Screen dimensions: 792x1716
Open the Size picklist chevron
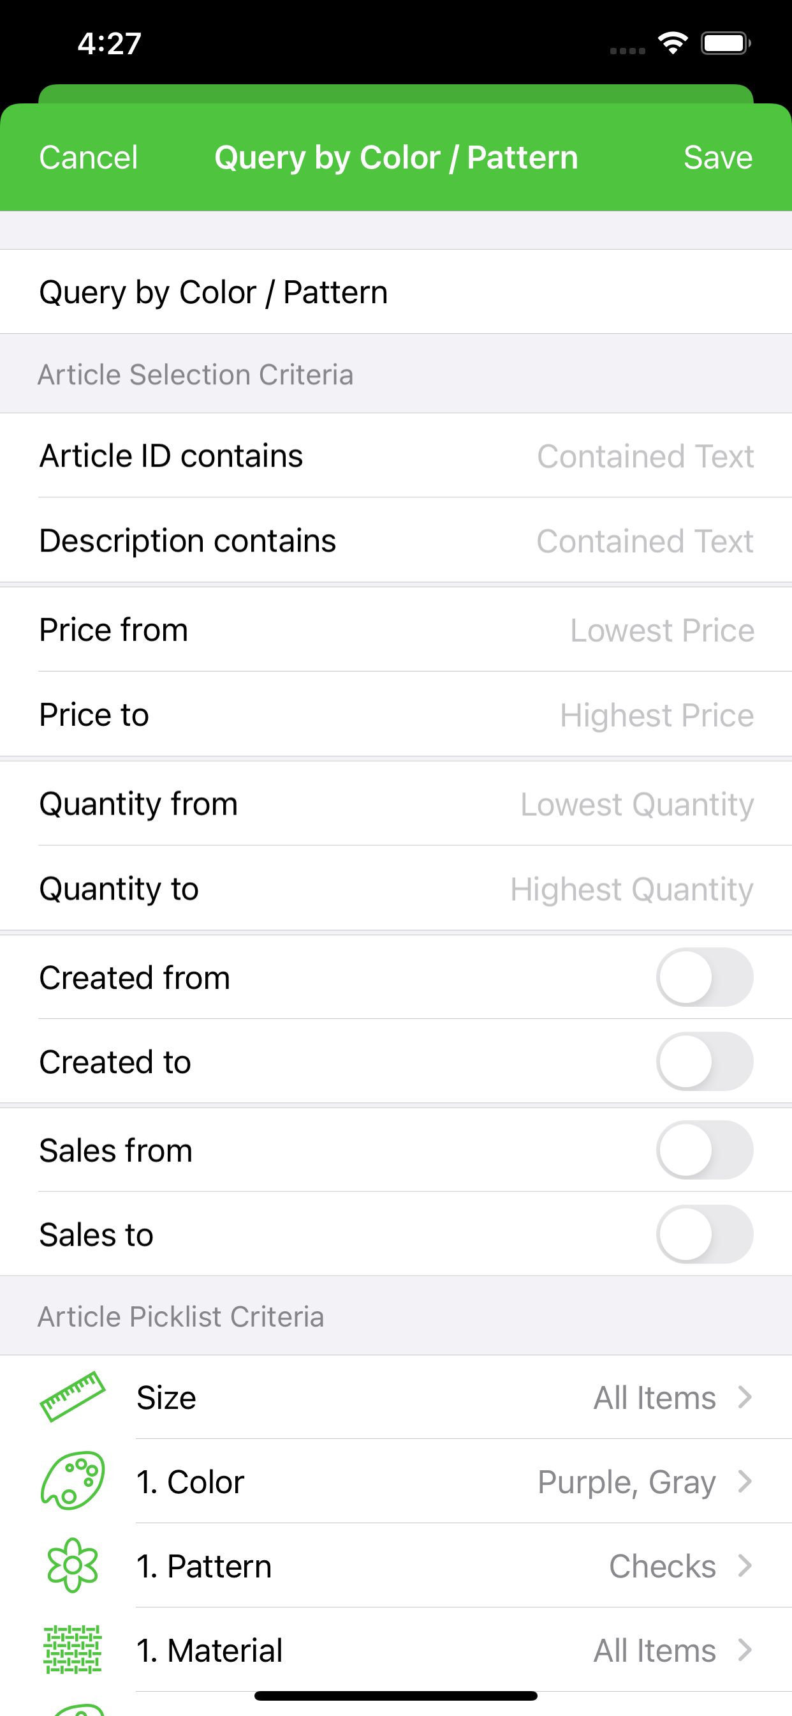pyautogui.click(x=745, y=1397)
